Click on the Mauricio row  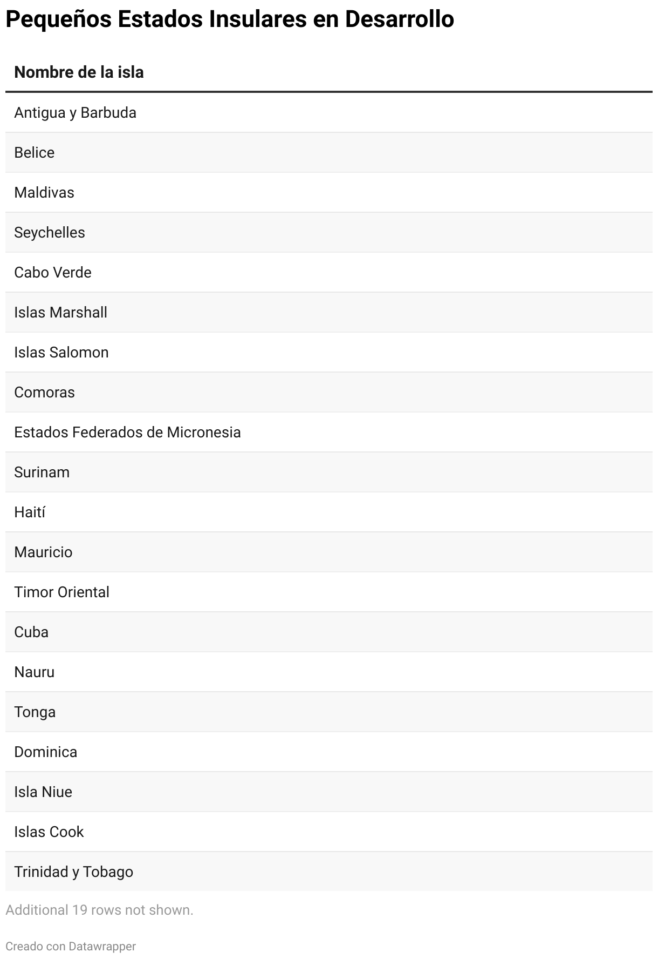[x=43, y=552]
